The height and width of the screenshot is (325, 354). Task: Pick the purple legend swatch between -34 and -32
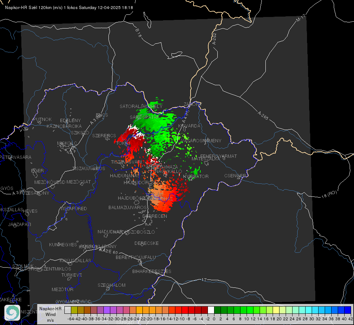pos(107,310)
